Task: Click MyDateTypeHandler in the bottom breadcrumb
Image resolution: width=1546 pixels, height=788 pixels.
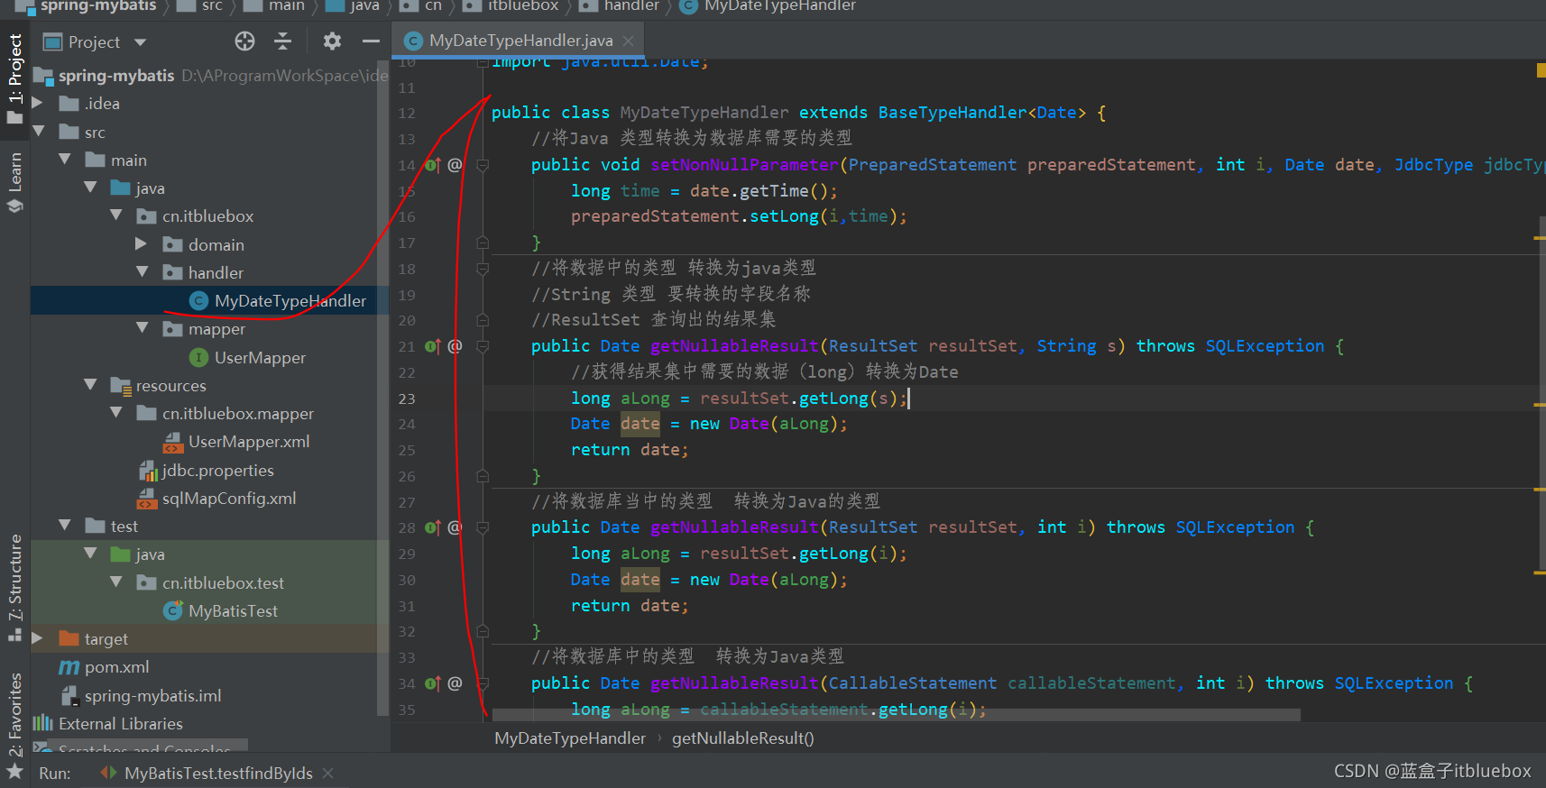Action: coord(570,738)
